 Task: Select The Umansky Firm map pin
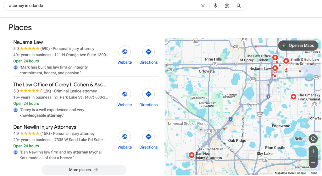coord(293,97)
